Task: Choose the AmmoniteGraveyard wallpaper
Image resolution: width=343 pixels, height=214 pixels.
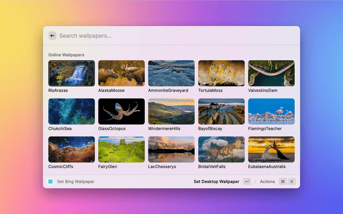Action: 171,73
